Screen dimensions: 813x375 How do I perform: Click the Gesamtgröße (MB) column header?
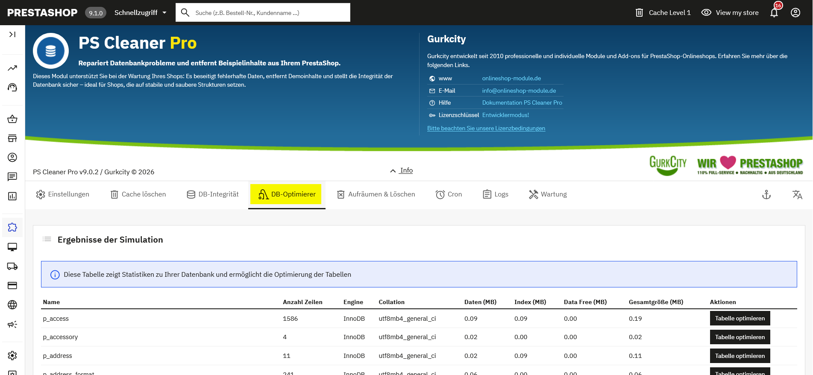[x=656, y=302]
